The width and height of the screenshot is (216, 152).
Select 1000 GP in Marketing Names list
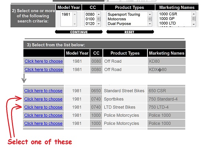(167, 18)
